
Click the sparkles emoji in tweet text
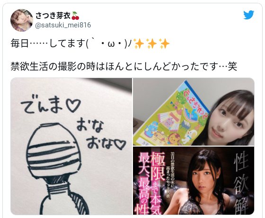tap(151, 44)
